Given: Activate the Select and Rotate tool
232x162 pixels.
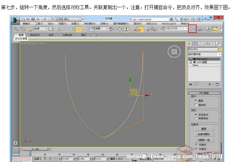Looking at the screenshot, I should (85, 29).
